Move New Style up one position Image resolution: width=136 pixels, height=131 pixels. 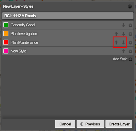[x=123, y=51]
